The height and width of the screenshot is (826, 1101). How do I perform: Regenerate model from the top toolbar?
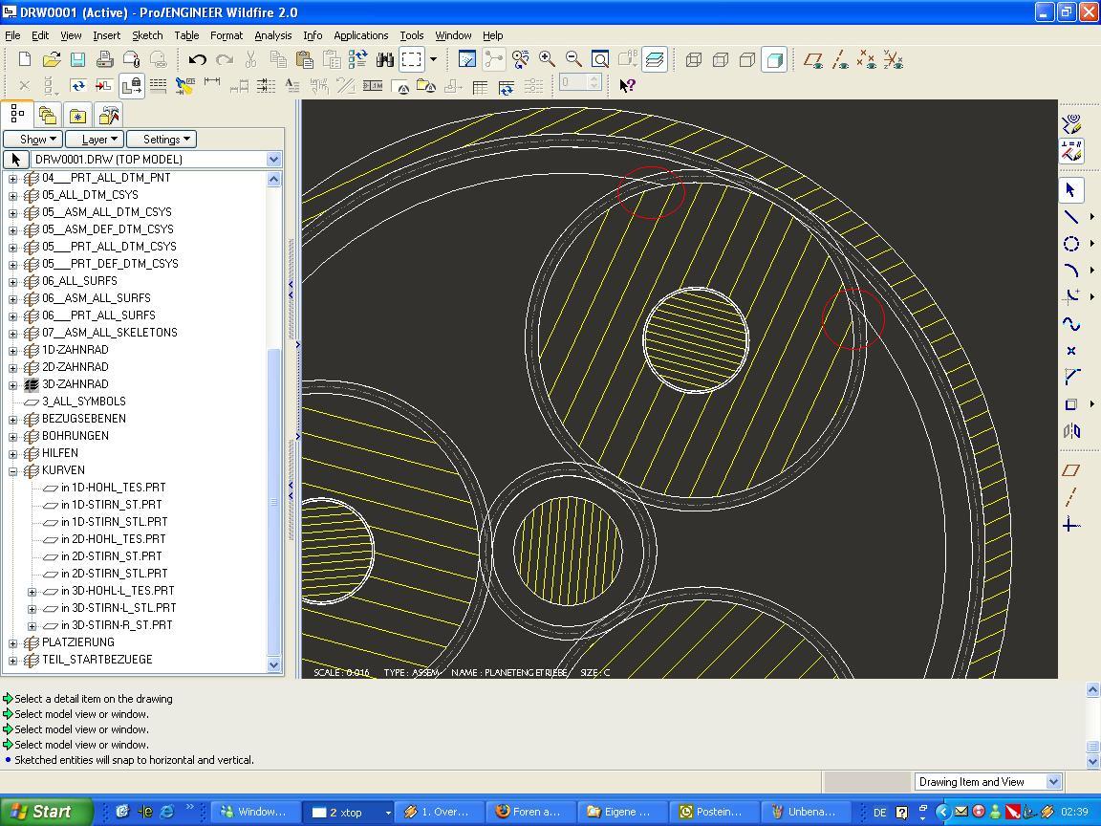coord(358,59)
